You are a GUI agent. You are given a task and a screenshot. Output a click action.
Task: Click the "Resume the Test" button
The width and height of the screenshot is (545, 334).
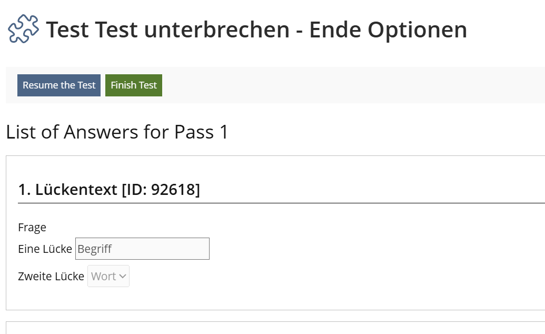click(x=59, y=85)
